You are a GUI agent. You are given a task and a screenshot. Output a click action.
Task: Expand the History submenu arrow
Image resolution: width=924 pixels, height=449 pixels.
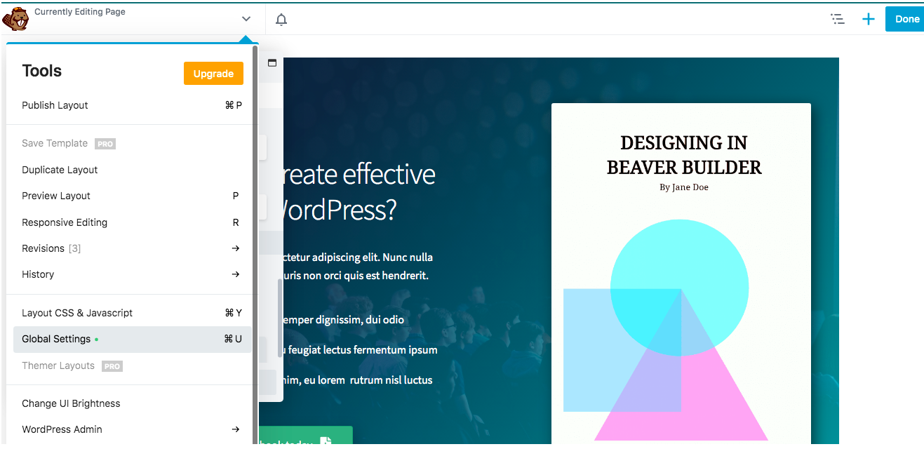pyautogui.click(x=236, y=274)
